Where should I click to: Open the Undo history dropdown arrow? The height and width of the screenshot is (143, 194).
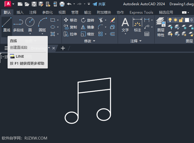pos(74,4)
